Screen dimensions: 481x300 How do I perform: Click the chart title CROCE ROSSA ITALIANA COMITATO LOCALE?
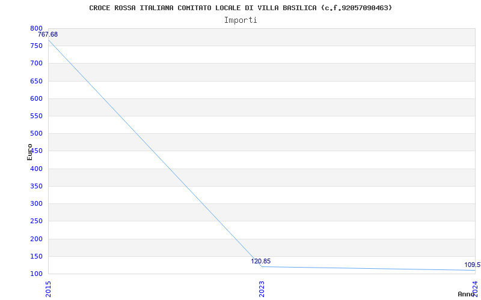coord(240,8)
